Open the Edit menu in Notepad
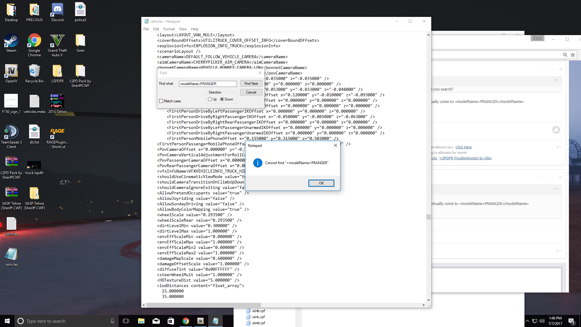The height and width of the screenshot is (327, 581). [x=156, y=29]
